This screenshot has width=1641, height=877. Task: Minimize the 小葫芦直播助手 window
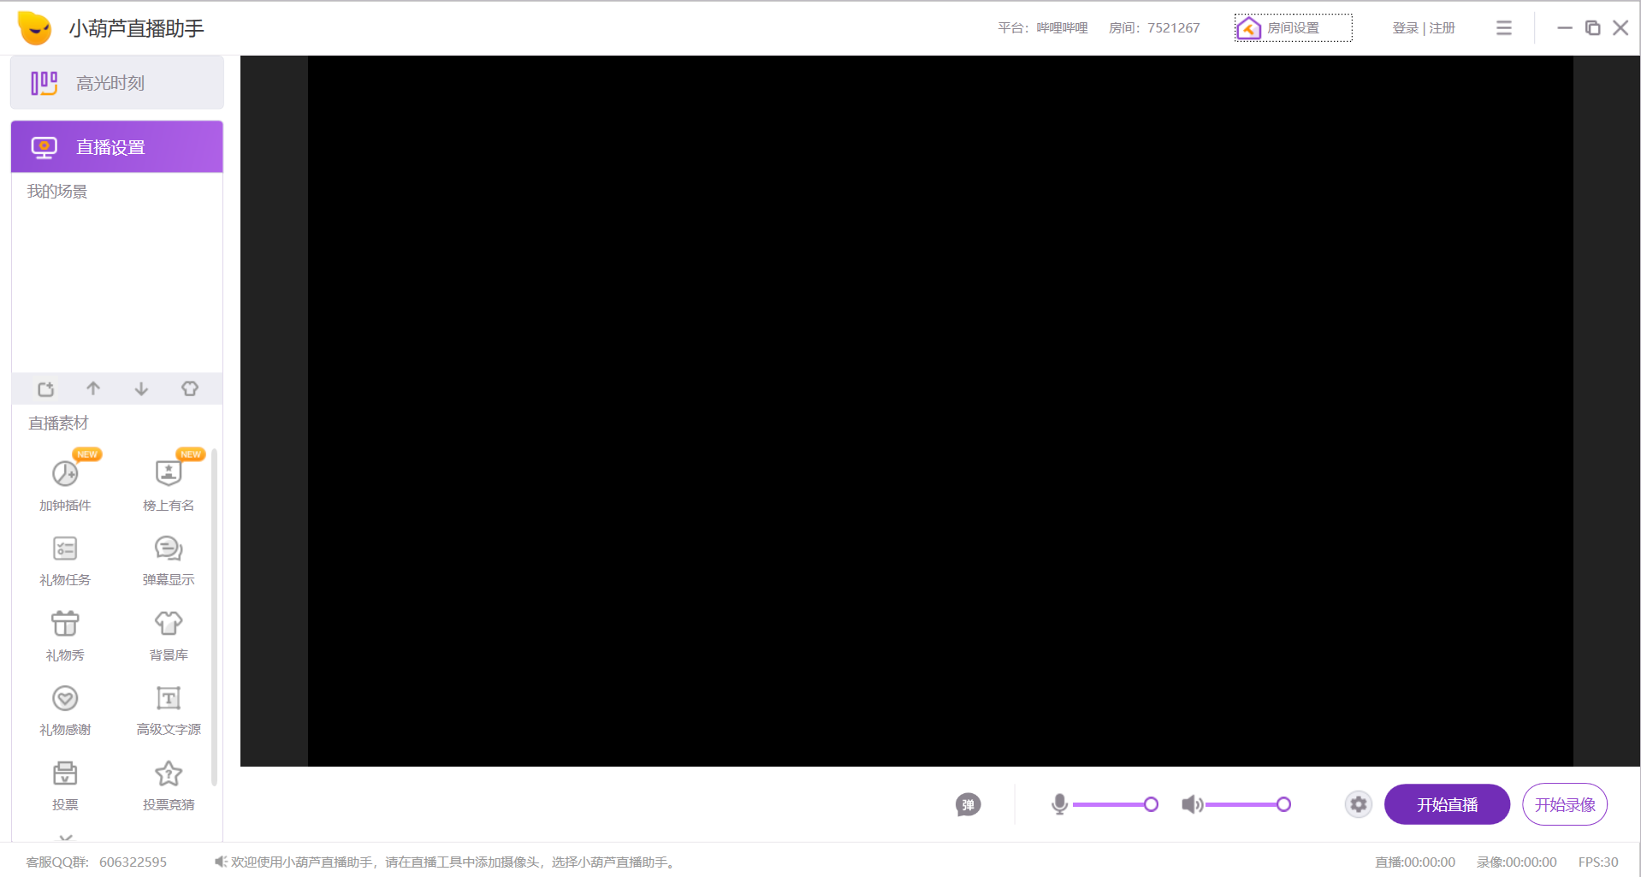pos(1565,28)
